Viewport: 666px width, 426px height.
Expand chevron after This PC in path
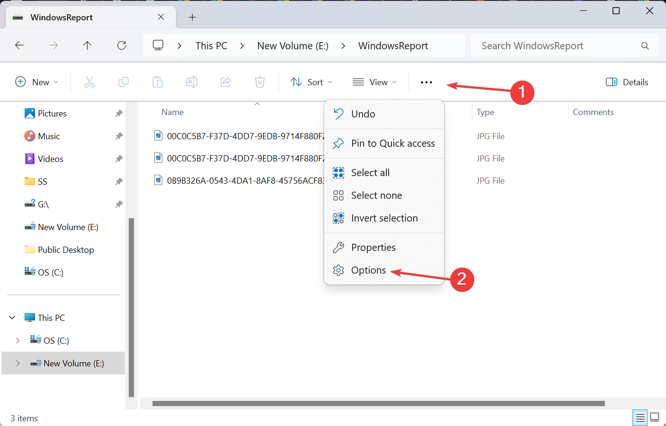click(x=242, y=46)
